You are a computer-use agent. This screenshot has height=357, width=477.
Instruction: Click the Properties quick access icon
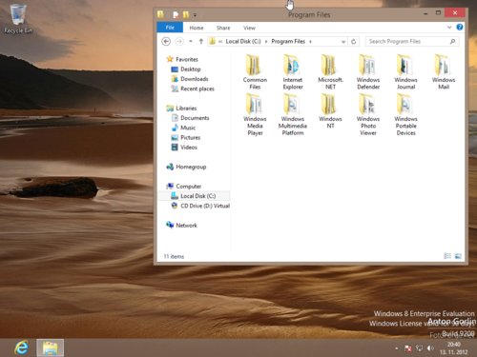tap(176, 14)
